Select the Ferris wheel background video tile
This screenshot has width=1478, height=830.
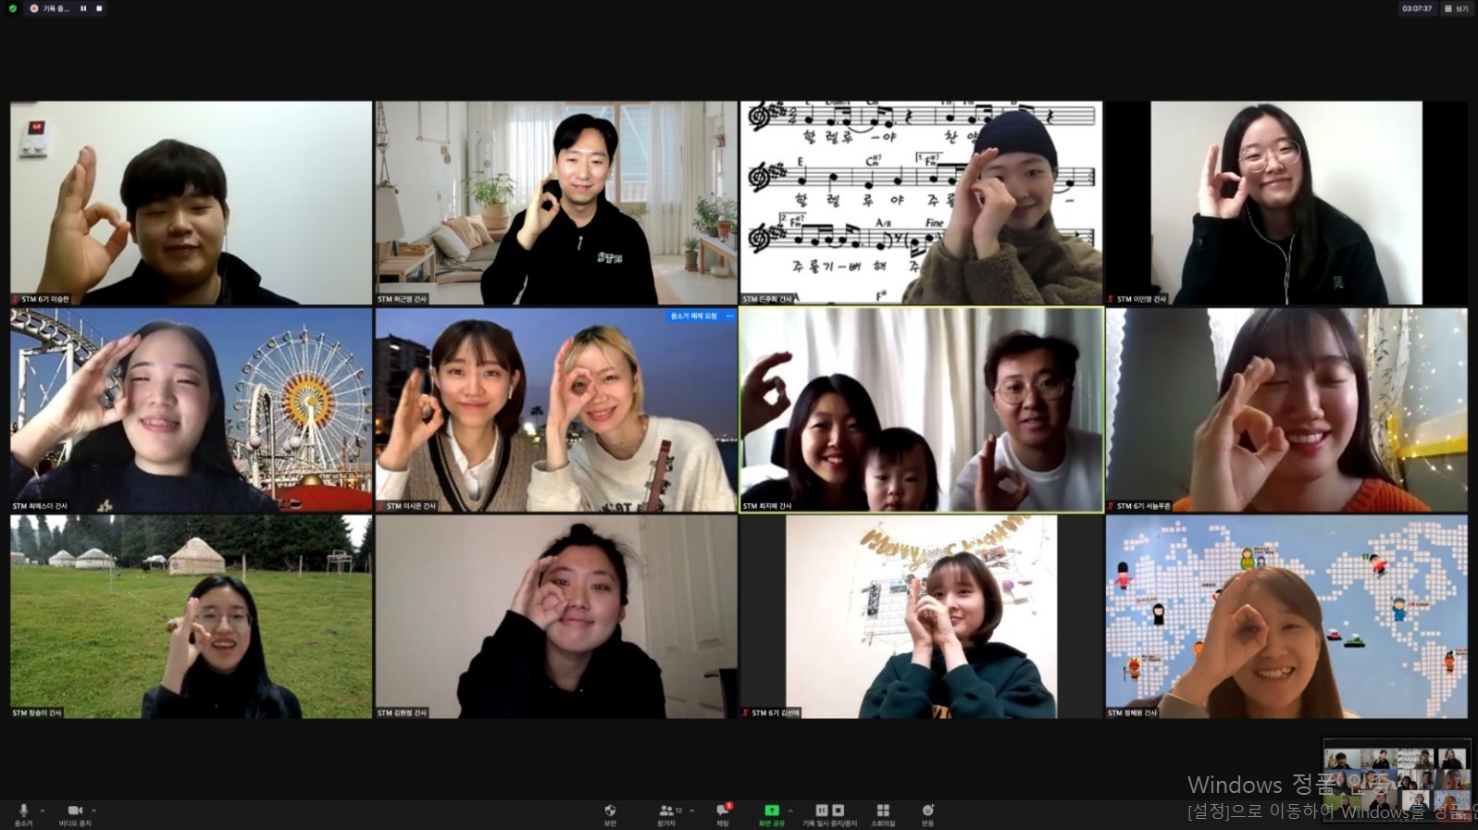click(x=191, y=410)
